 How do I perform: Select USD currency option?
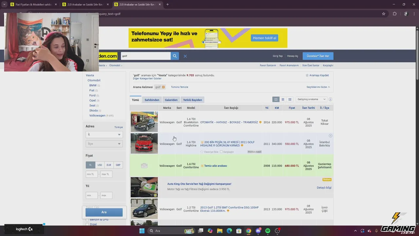[x=100, y=165]
